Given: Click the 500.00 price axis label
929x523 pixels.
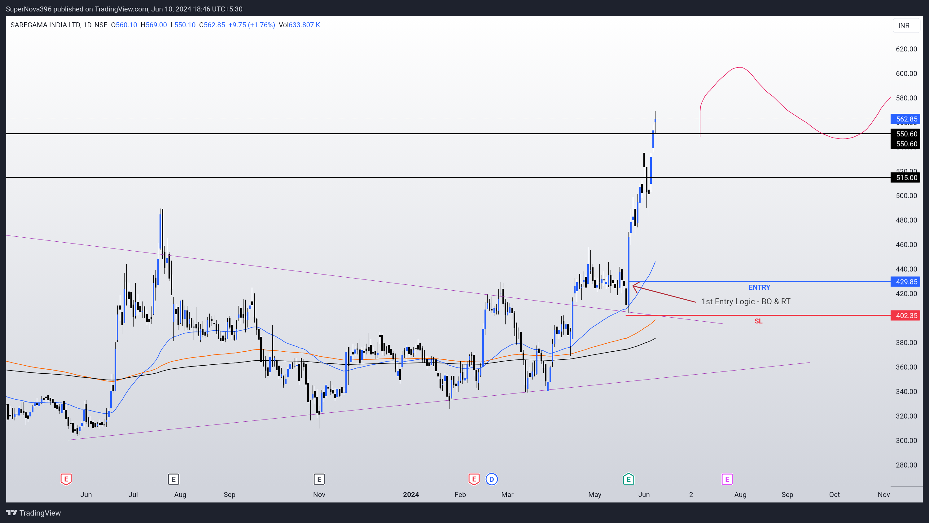Looking at the screenshot, I should (906, 196).
